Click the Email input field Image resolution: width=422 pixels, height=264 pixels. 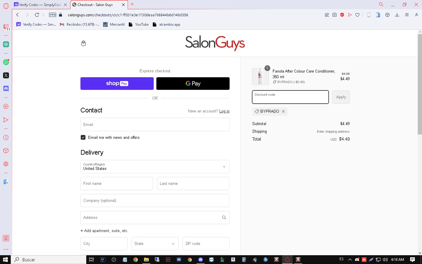155,124
